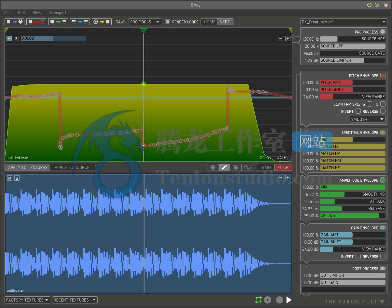Open the Transport menu
This screenshot has height=308, width=392.
pos(58,13)
